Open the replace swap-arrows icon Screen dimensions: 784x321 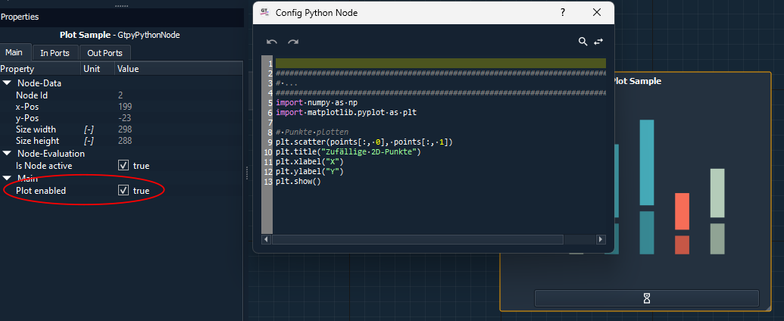click(598, 42)
